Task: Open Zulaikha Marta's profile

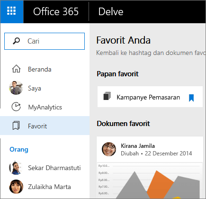Action: click(49, 187)
